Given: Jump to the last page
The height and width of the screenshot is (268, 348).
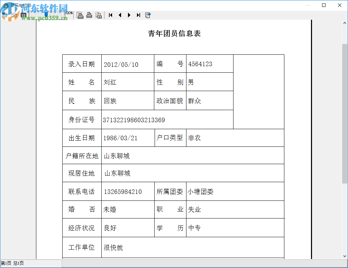Looking at the screenshot, I should [138, 15].
